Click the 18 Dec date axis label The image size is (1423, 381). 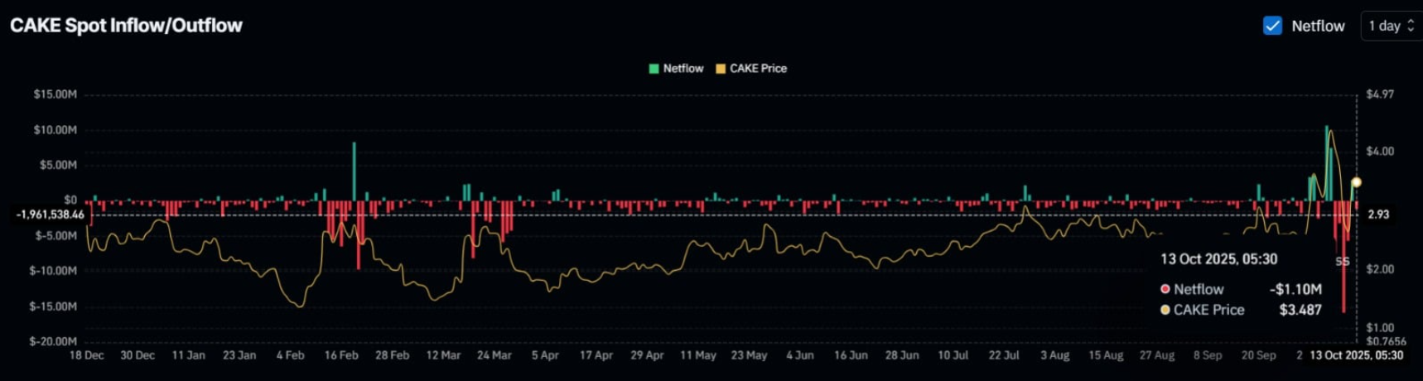[87, 355]
